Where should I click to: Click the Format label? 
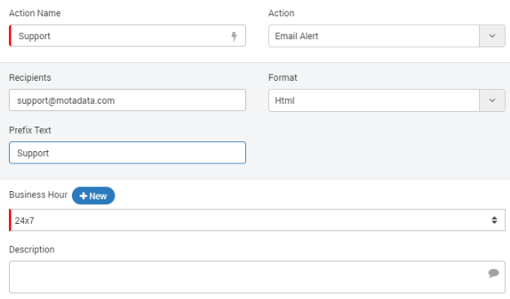pos(283,78)
